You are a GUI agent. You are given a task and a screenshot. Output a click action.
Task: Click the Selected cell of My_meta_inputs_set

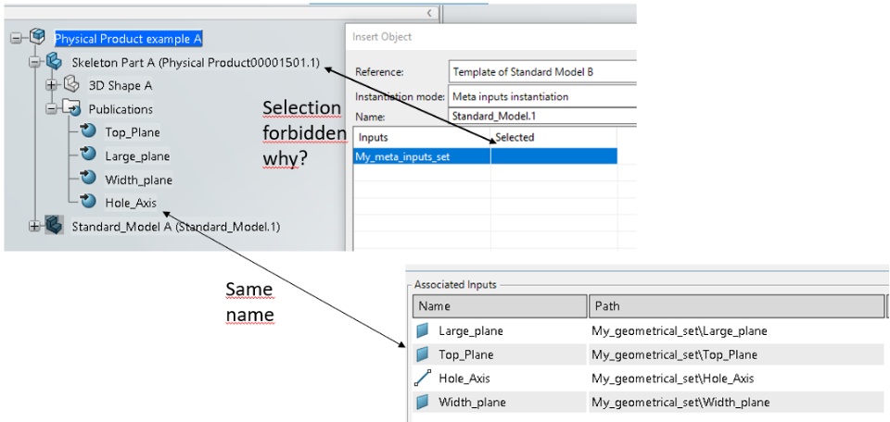pyautogui.click(x=553, y=156)
